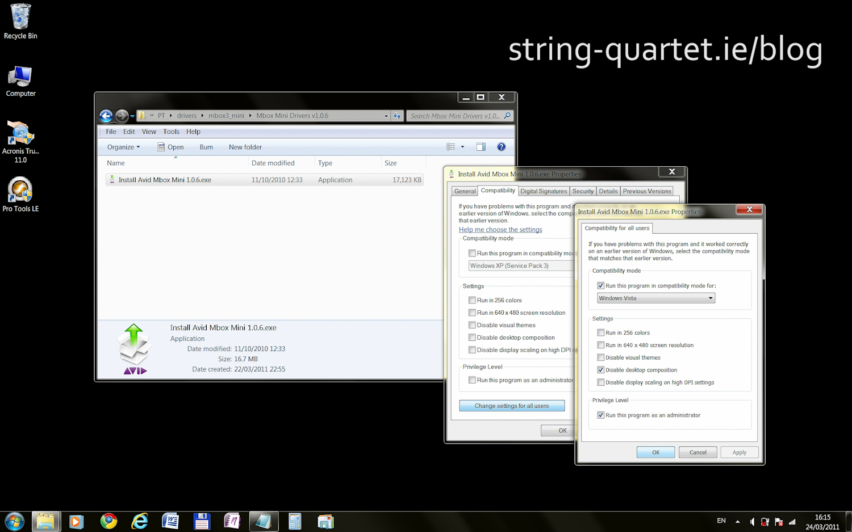852x532 pixels.
Task: Click Help me choose the settings link
Action: tap(500, 230)
